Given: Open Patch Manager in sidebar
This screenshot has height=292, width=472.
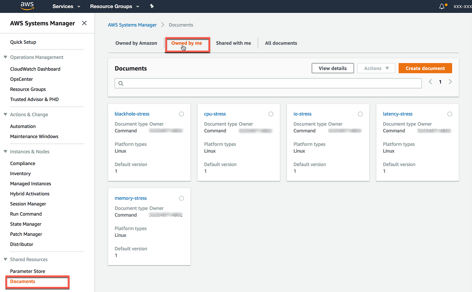Looking at the screenshot, I should [26, 234].
